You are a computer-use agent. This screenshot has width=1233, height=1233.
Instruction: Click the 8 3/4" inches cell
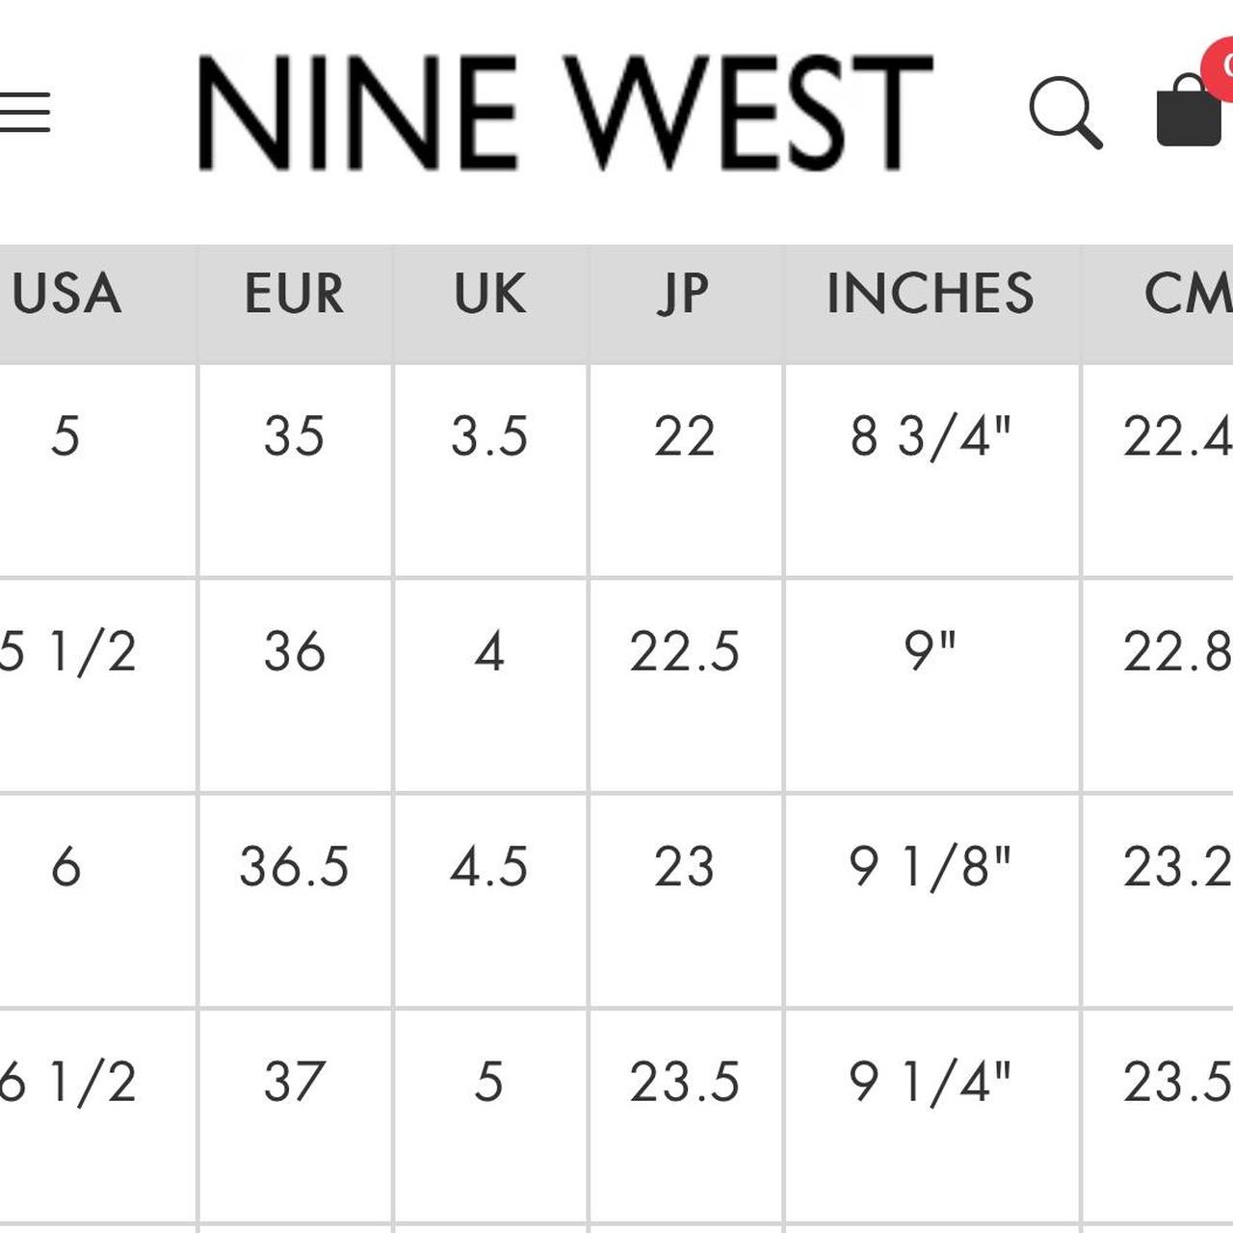931,436
